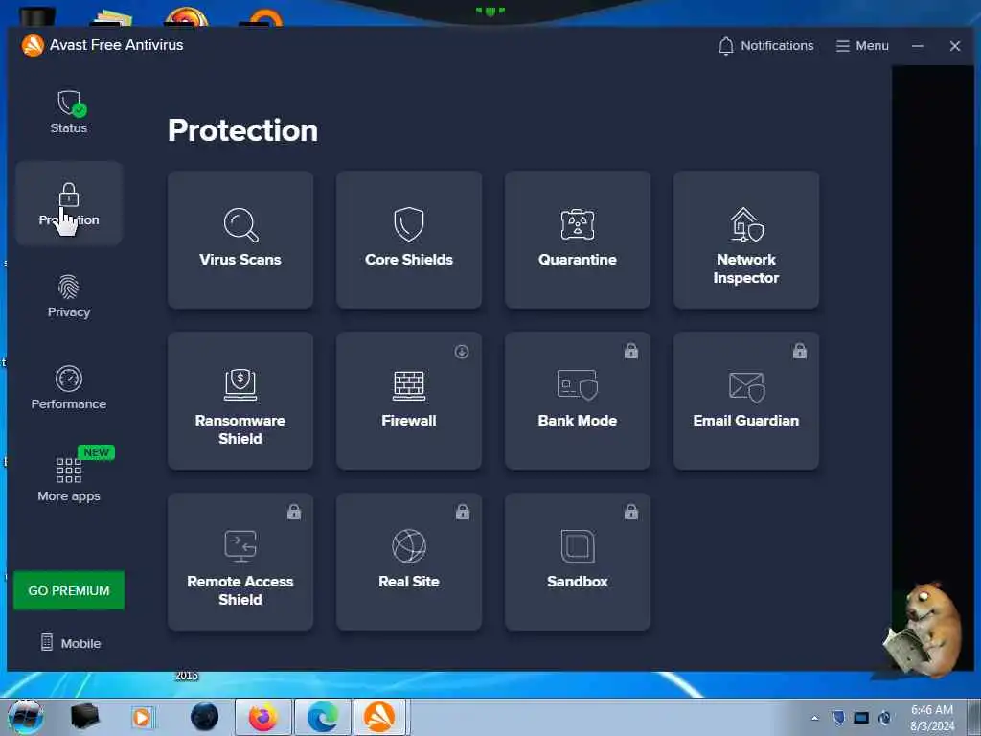Click the NEW badge on More apps
Screen dimensions: 981x736
97,452
